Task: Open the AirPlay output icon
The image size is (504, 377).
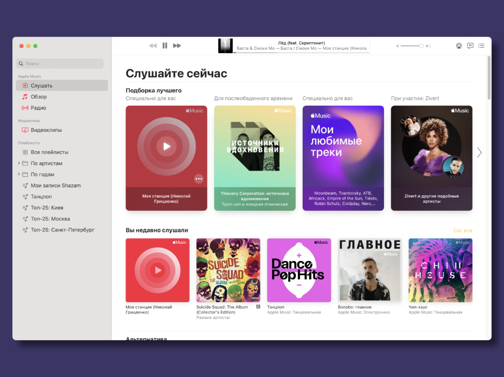Action: (x=459, y=46)
